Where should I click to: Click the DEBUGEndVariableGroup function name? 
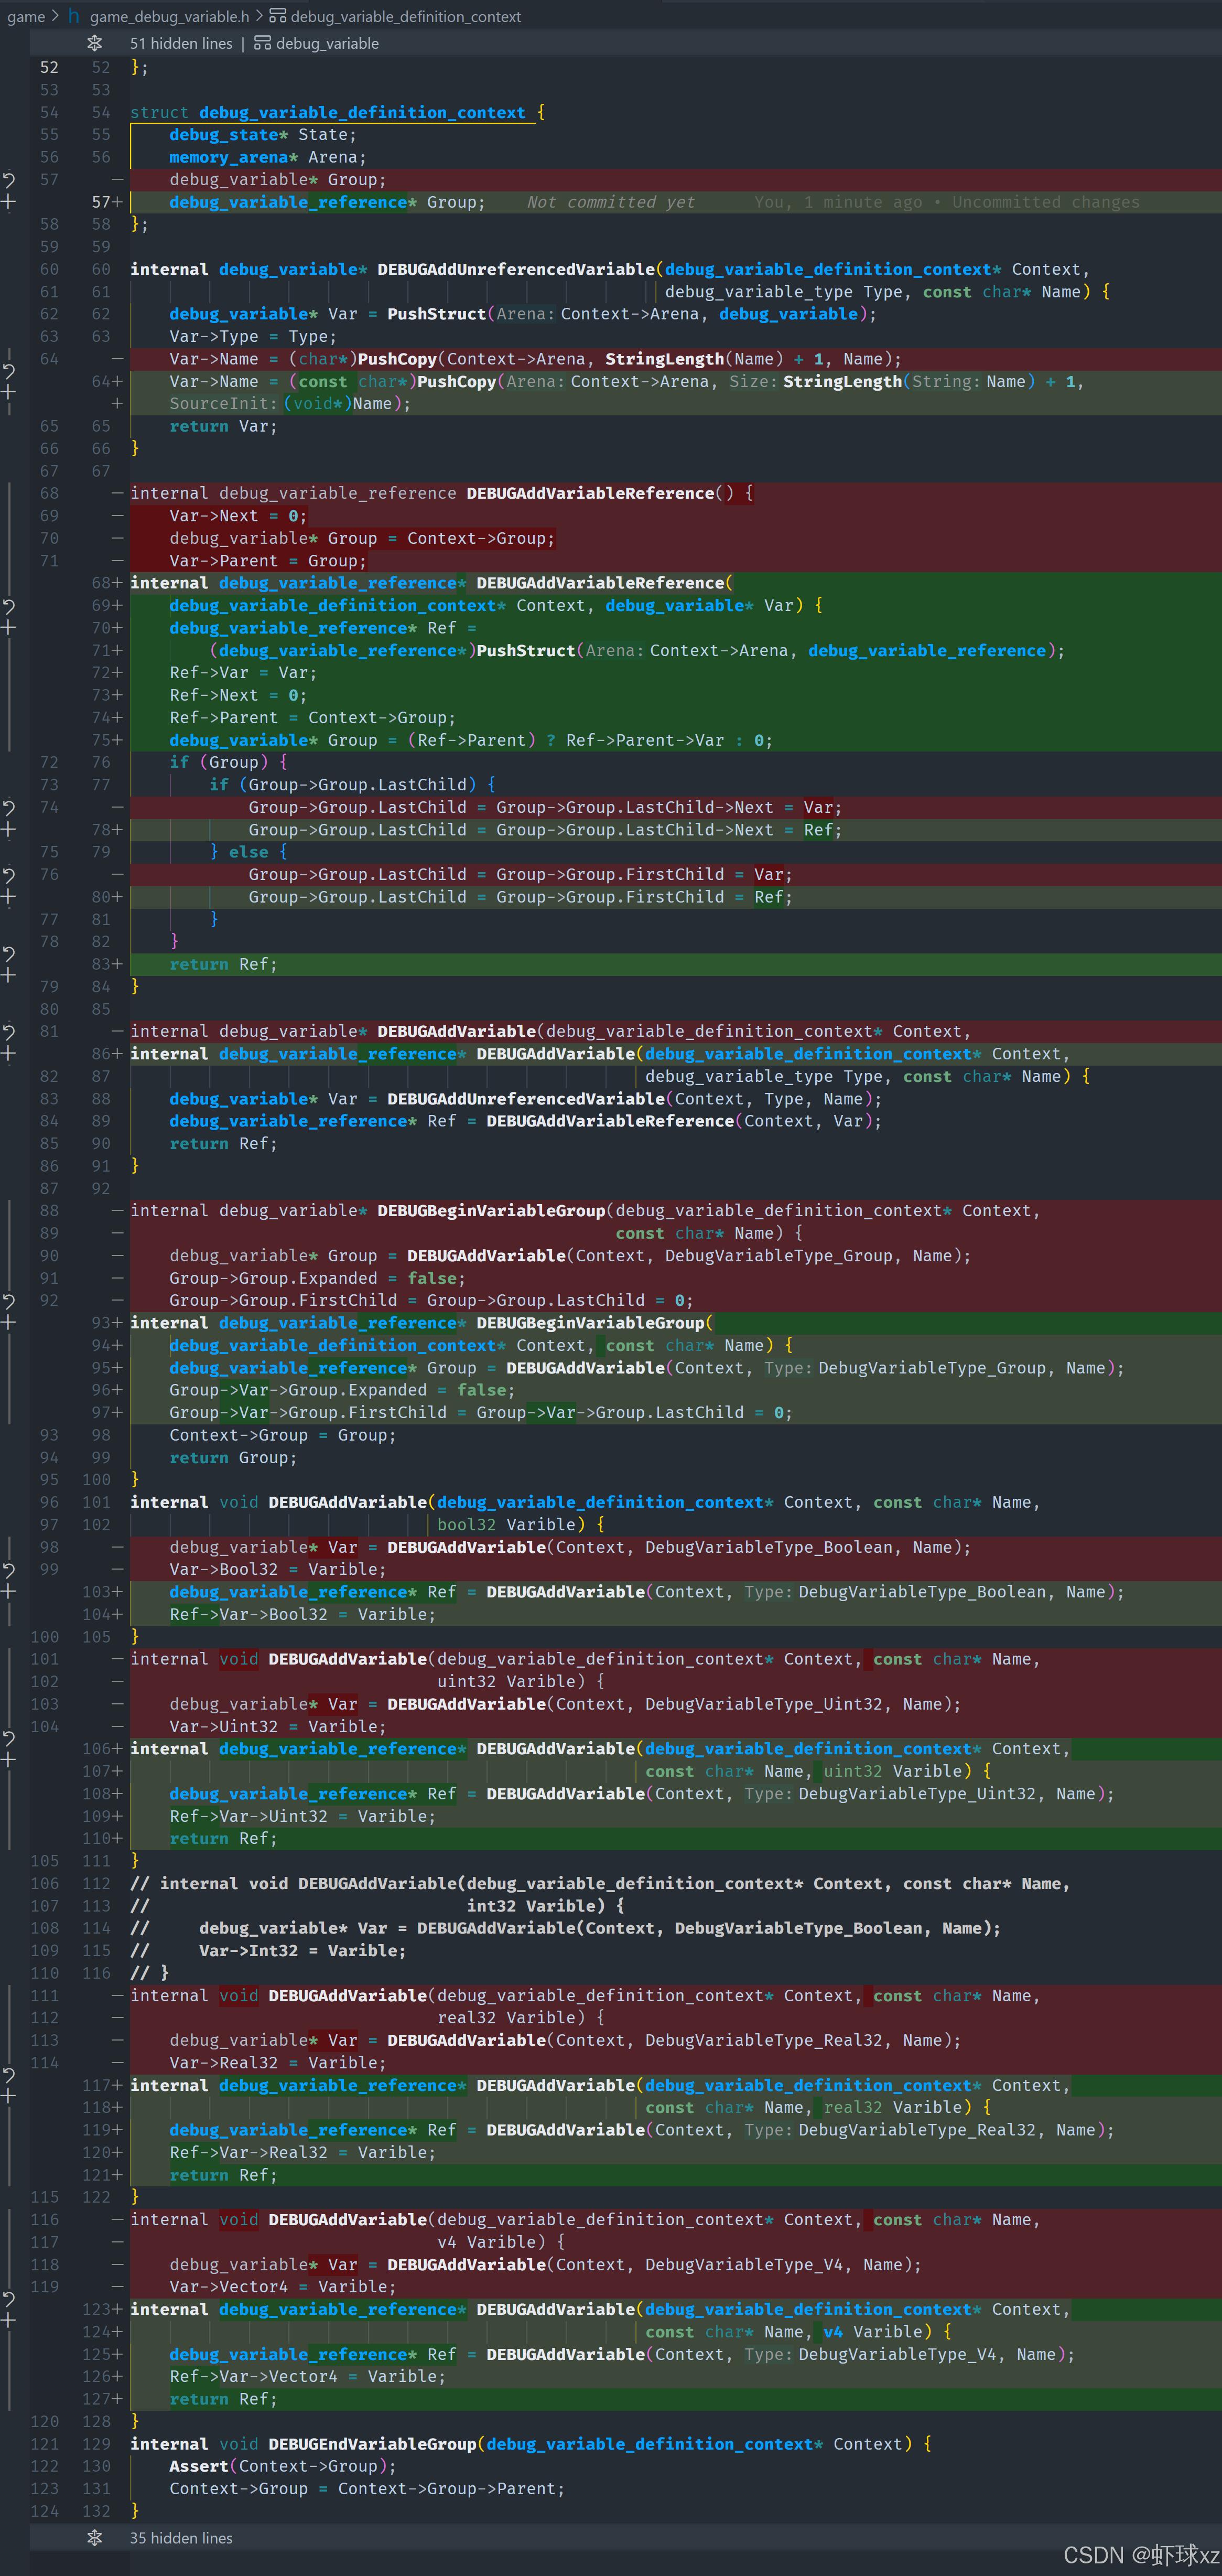tap(372, 2443)
